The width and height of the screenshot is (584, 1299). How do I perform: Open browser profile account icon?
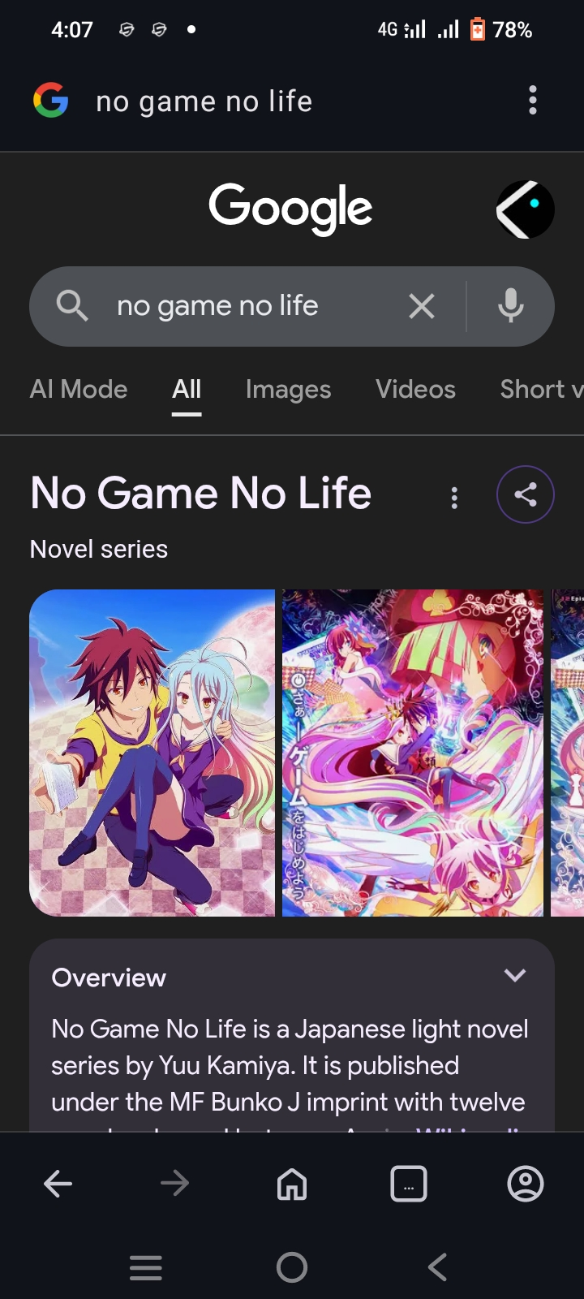[526, 1184]
